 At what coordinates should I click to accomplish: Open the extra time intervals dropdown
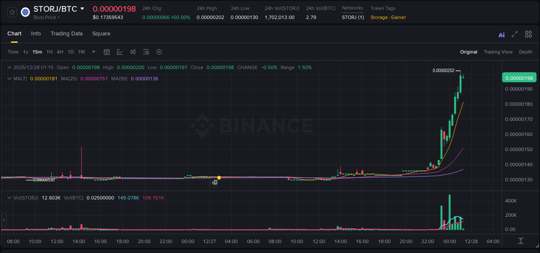93,52
